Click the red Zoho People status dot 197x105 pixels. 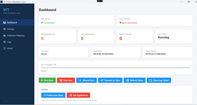[x=120, y=23]
